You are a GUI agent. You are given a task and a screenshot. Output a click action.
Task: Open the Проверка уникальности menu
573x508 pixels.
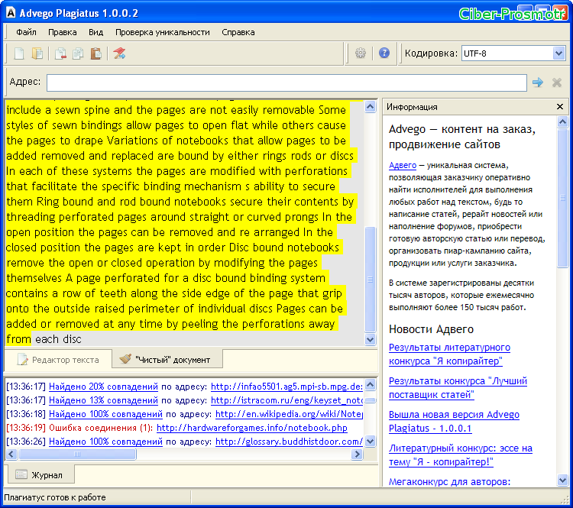163,32
